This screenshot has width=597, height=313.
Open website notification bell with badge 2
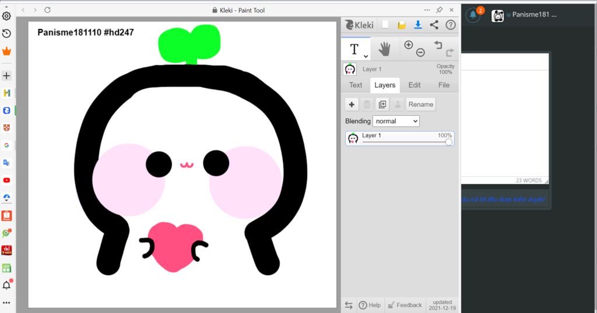click(473, 15)
